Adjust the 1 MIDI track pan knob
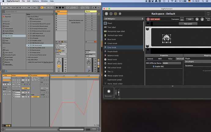211x132 pixels. (59, 62)
